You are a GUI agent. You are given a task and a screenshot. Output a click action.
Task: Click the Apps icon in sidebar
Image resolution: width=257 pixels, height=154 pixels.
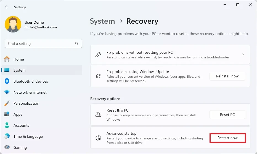point(7,114)
